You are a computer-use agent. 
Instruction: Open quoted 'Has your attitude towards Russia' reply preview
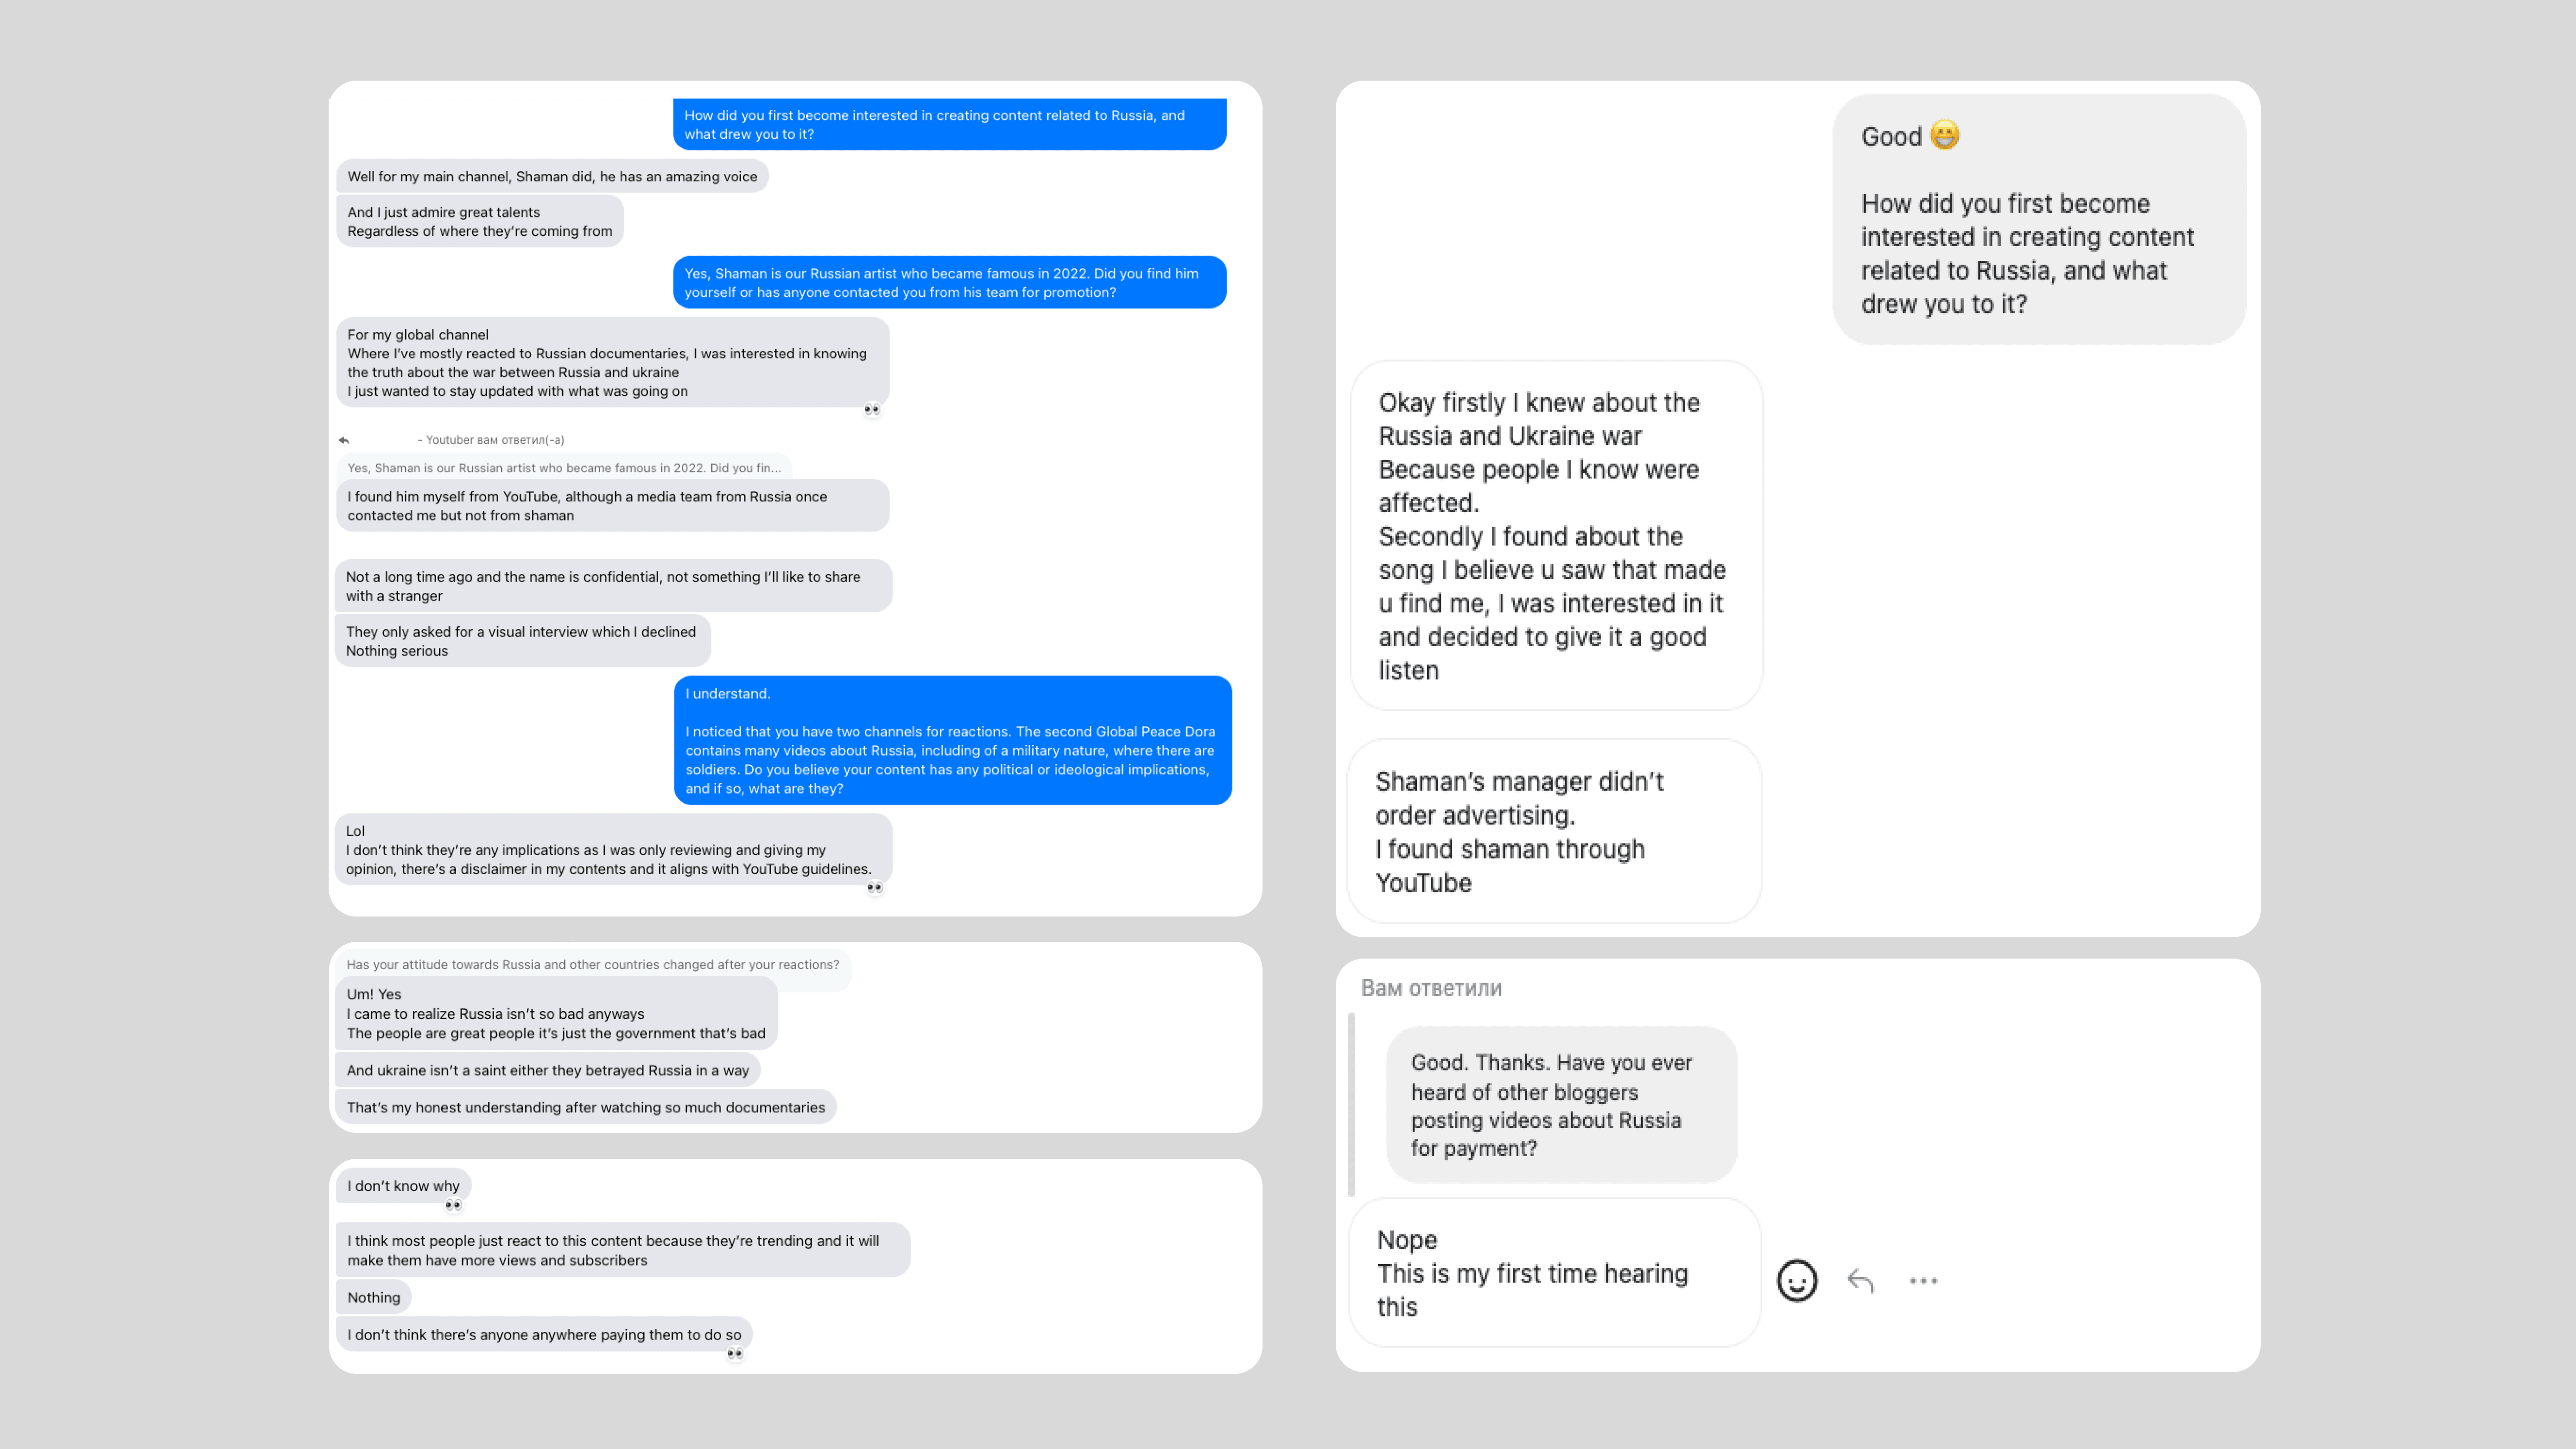[592, 965]
